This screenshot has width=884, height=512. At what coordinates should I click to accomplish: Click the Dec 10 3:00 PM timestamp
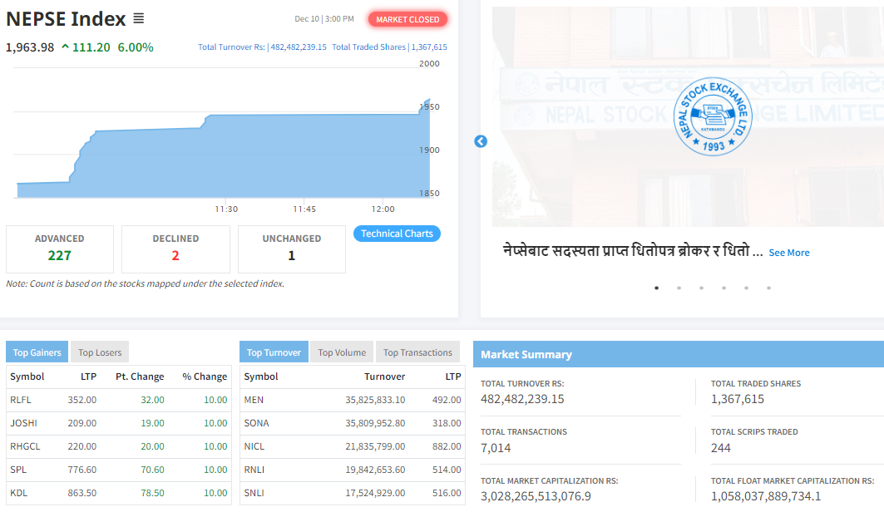coord(324,19)
